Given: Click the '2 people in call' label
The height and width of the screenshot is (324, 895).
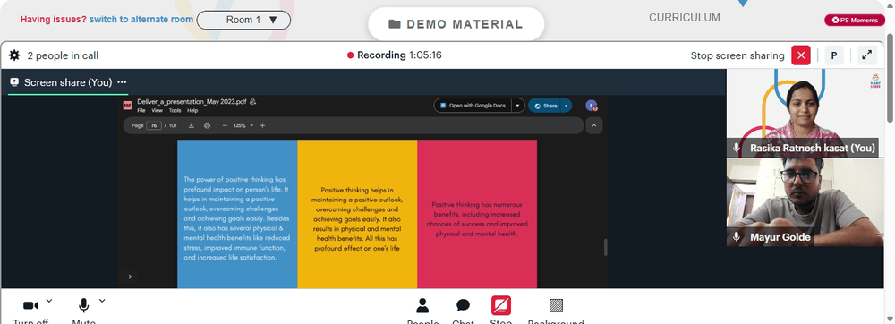Looking at the screenshot, I should pos(63,55).
